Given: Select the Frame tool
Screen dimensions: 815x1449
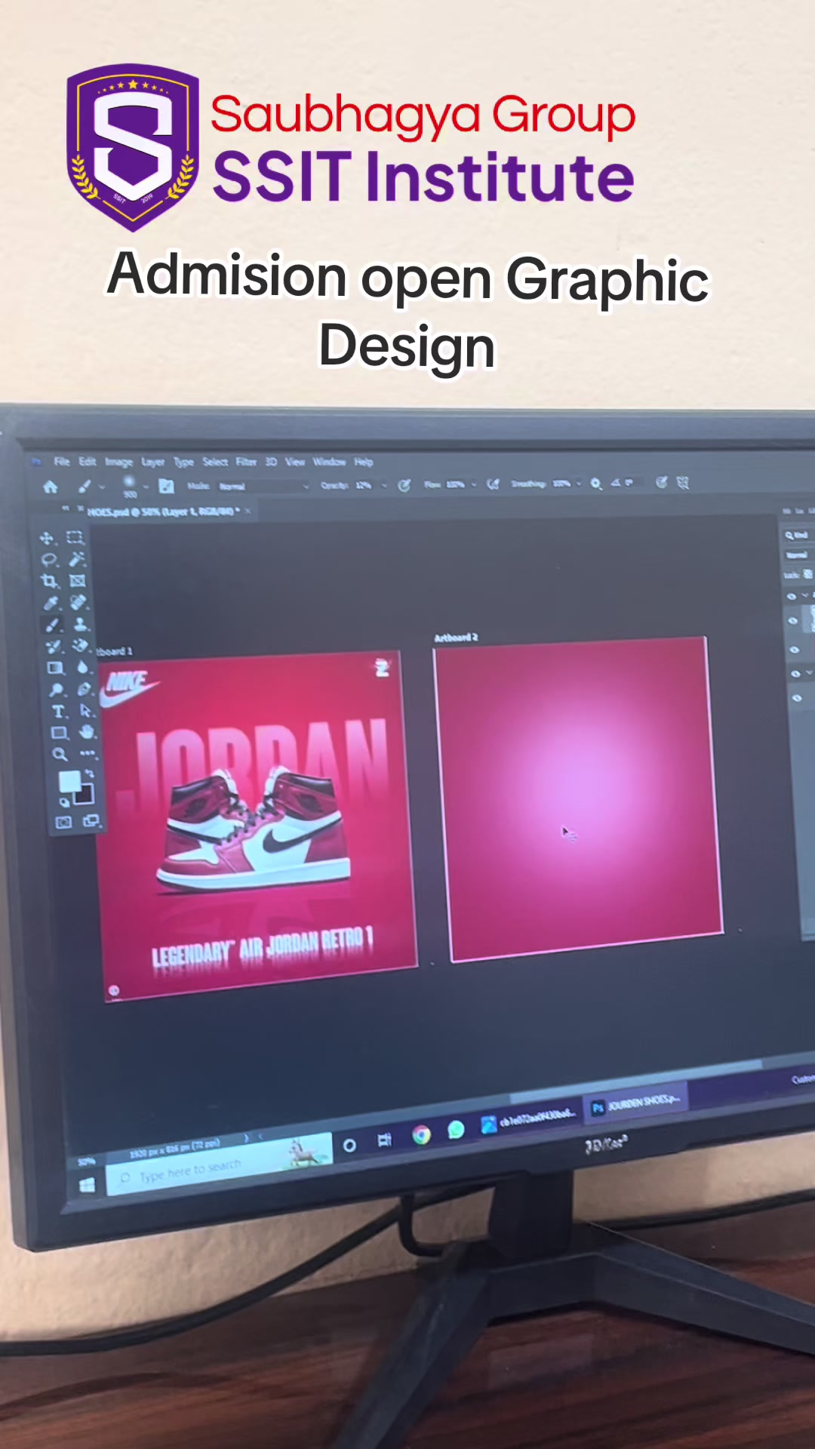Looking at the screenshot, I should (x=77, y=581).
